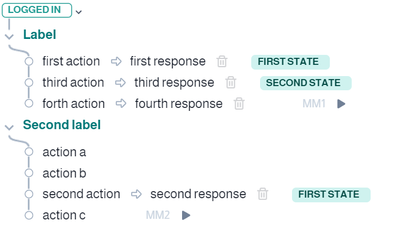Select the circle node for action b
This screenshot has height=233, width=399.
pyautogui.click(x=29, y=173)
